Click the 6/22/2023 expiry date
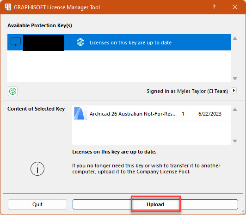246x215 pixels. click(x=210, y=114)
